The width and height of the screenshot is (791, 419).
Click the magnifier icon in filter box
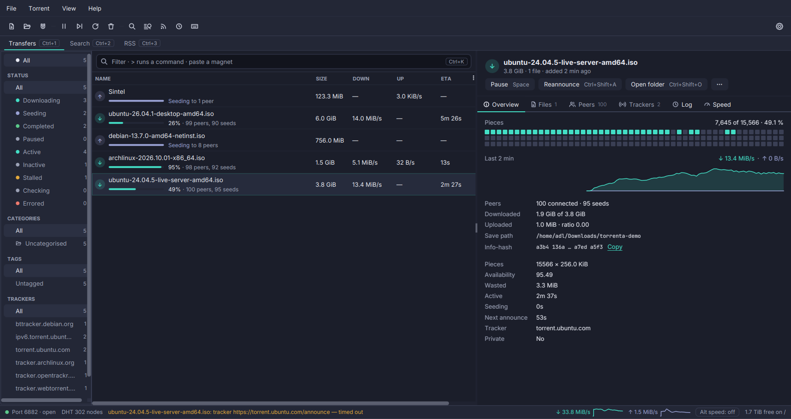click(104, 62)
